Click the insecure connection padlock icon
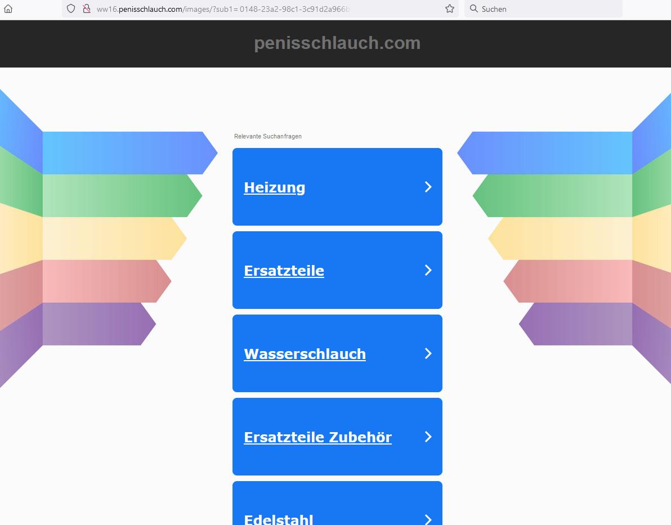 click(87, 8)
